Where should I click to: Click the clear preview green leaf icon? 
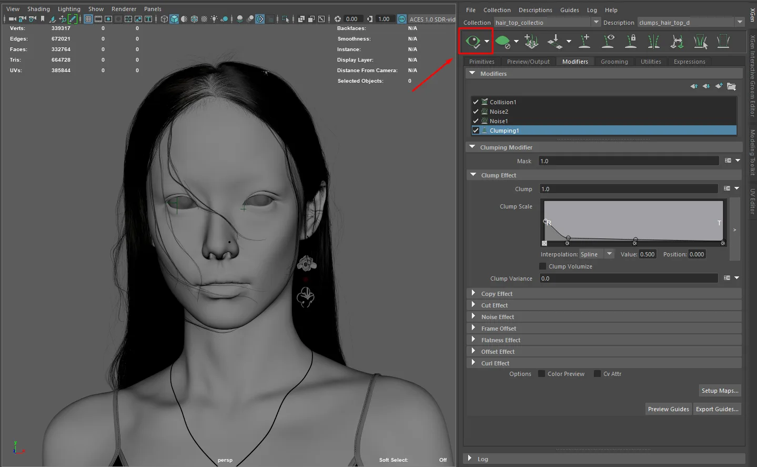pyautogui.click(x=502, y=42)
